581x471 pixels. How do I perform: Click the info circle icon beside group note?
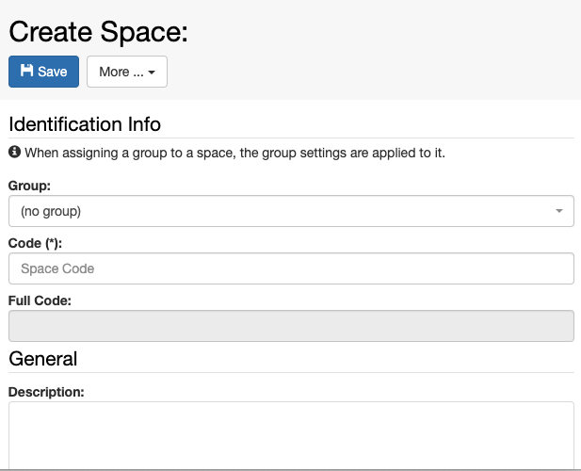point(14,152)
